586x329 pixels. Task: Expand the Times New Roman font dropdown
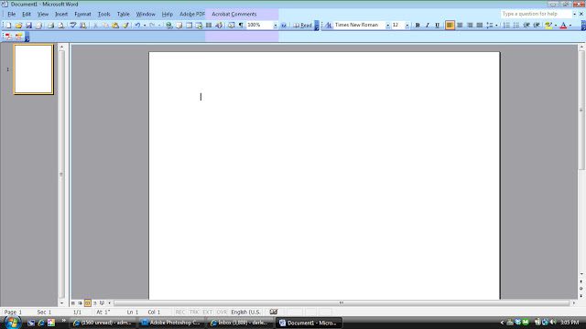point(387,26)
